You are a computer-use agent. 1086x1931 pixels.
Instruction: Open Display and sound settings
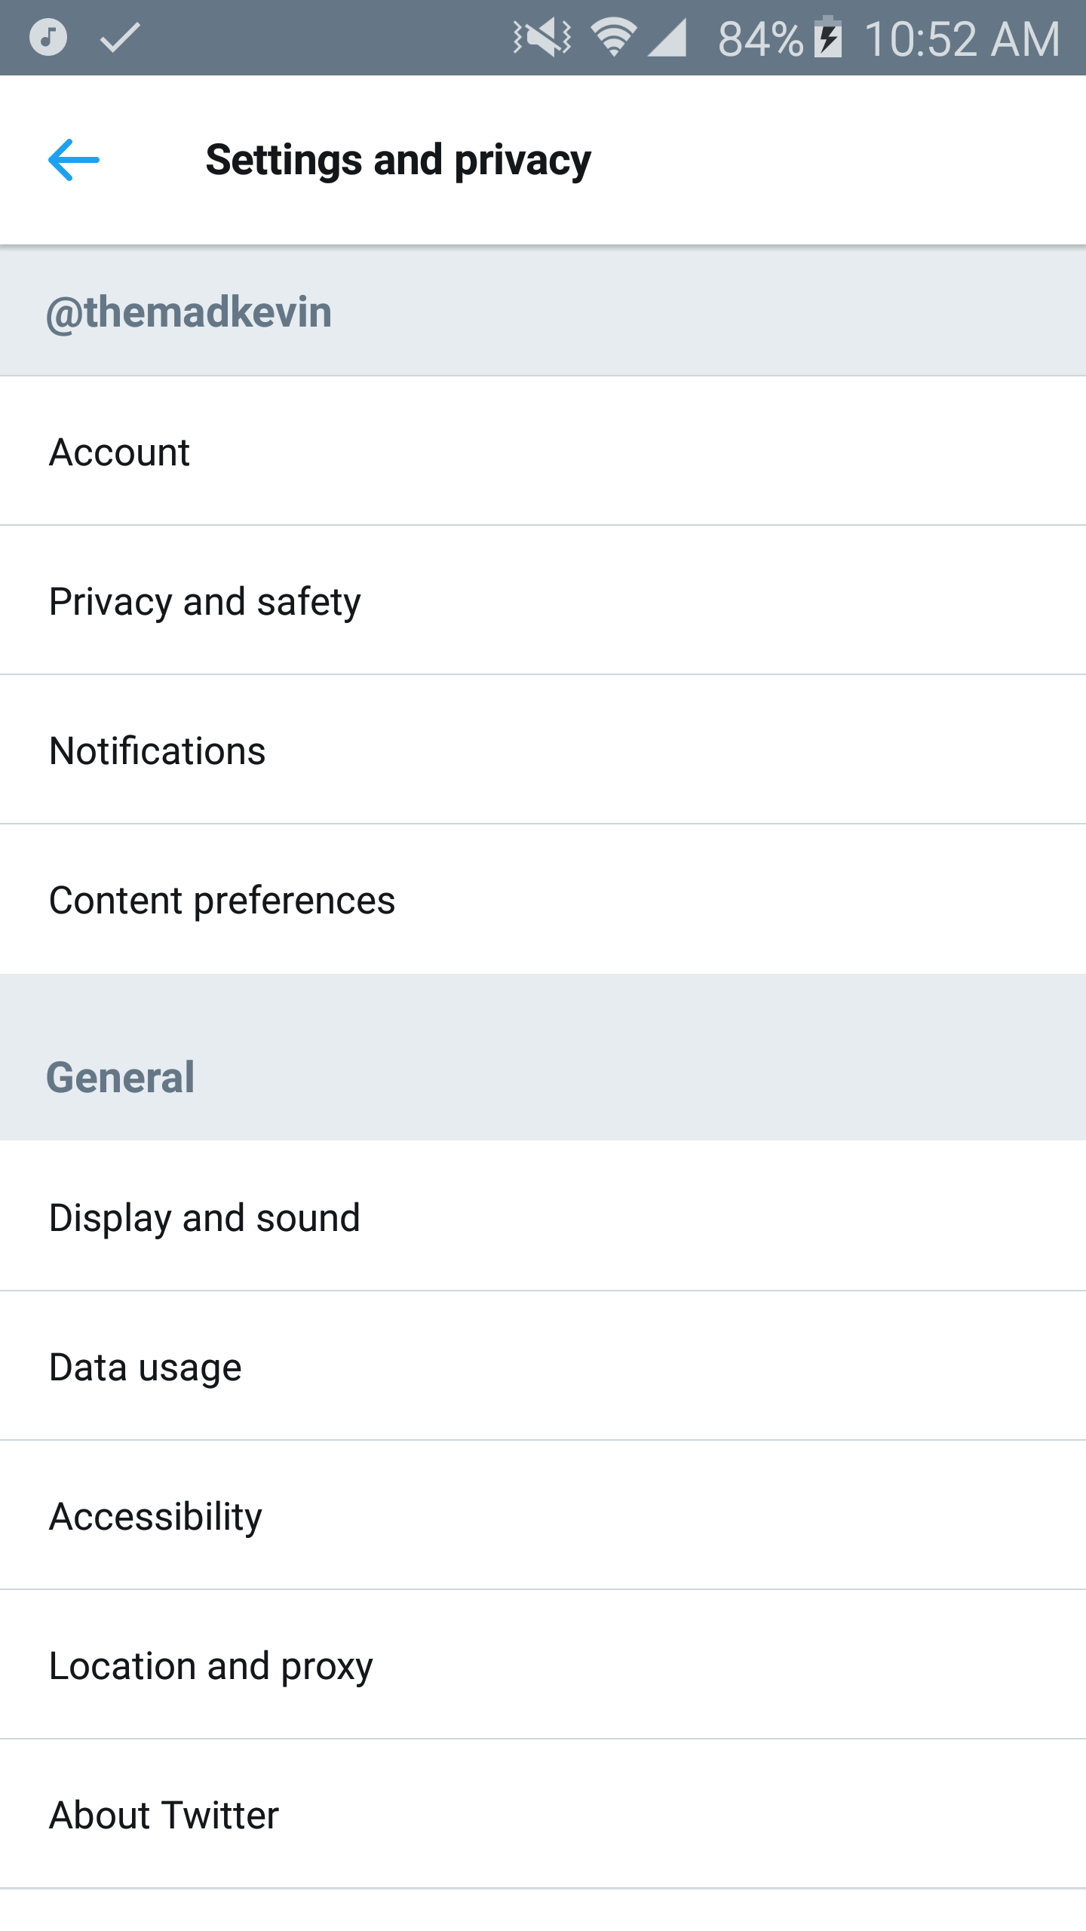click(543, 1217)
